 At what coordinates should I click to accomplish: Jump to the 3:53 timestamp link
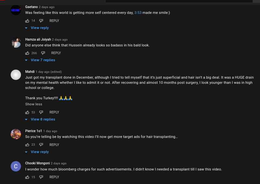pos(138,13)
